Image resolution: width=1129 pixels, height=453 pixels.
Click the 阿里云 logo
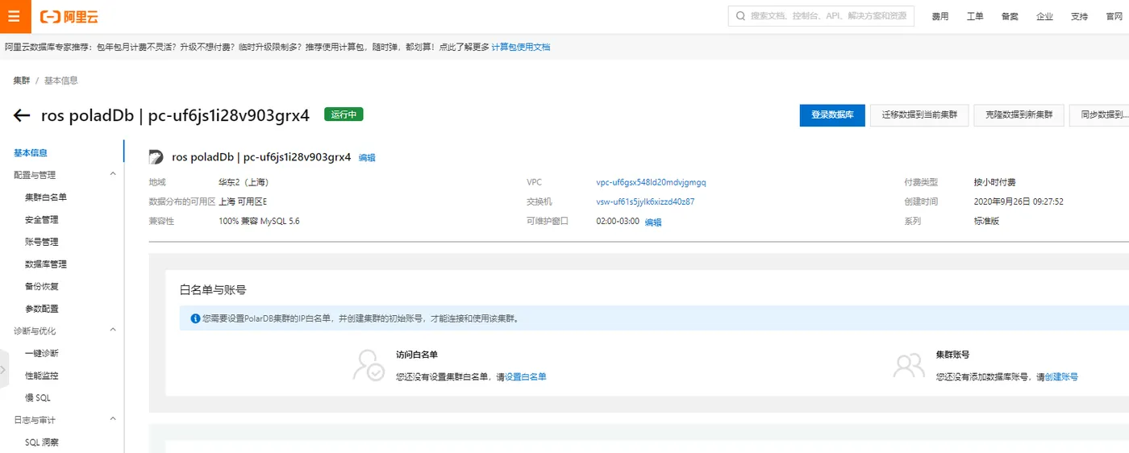click(x=69, y=16)
